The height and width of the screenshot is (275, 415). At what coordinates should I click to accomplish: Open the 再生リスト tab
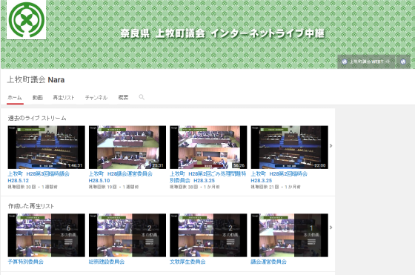coord(64,97)
